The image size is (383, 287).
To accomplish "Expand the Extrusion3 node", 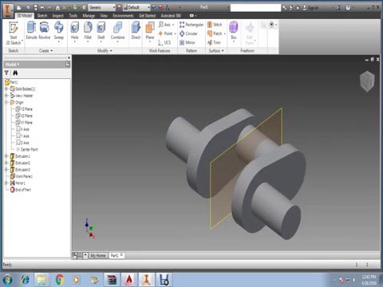I will tap(6, 170).
